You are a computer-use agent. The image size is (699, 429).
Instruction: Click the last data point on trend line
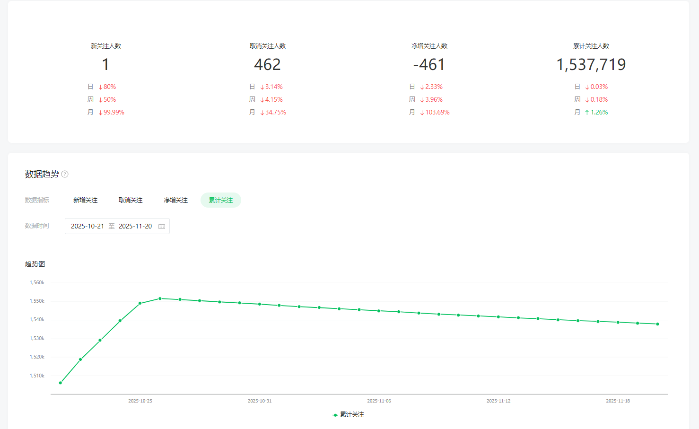pyautogui.click(x=657, y=324)
